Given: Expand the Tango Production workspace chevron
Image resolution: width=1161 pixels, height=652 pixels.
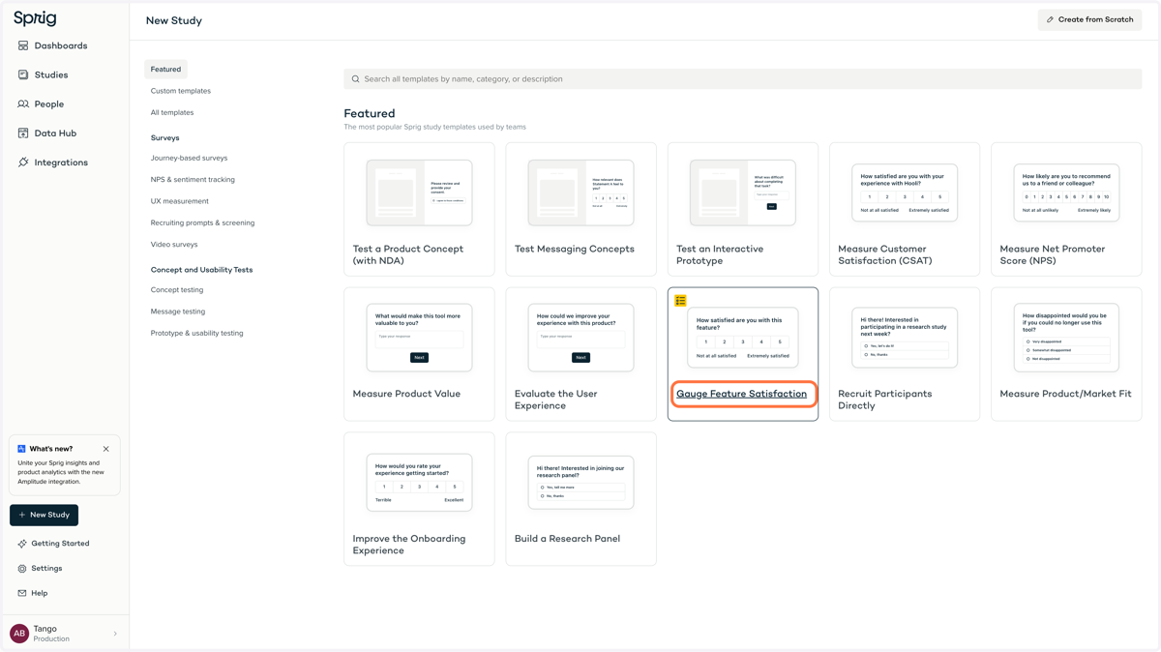Looking at the screenshot, I should tap(115, 635).
